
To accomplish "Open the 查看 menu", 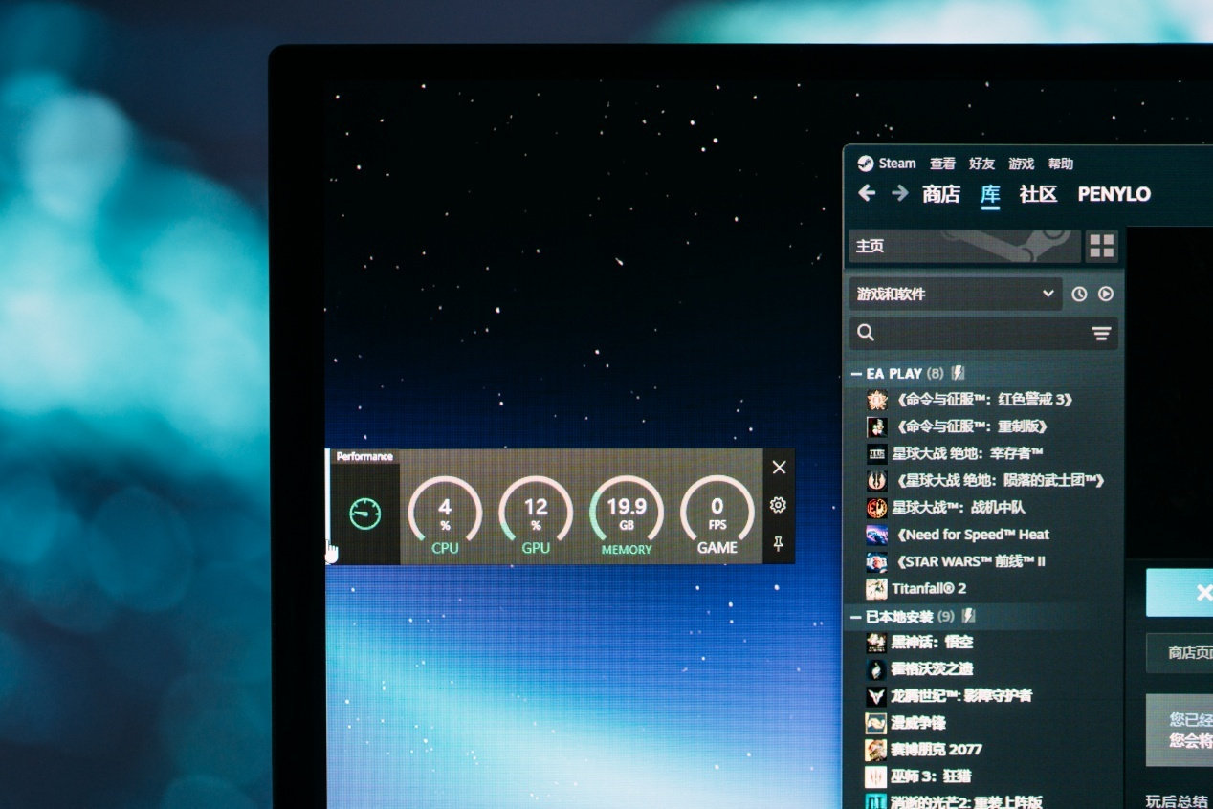I will (942, 164).
